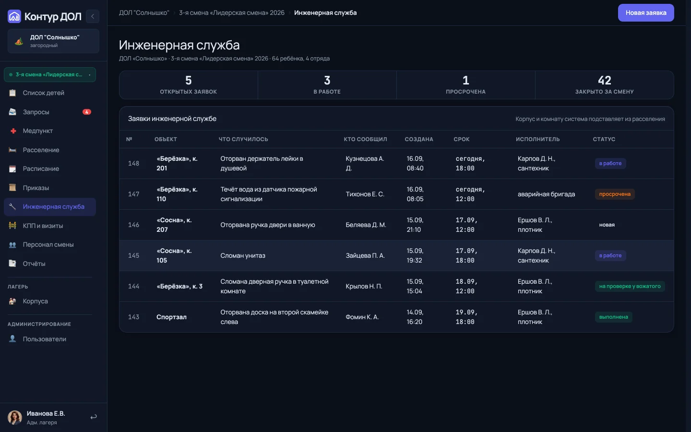Filter by 42 закрыто за смену card
The height and width of the screenshot is (432, 691).
tap(605, 85)
